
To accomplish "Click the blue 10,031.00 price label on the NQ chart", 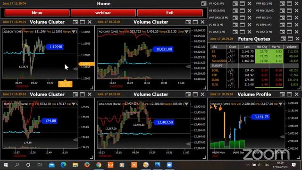I will click(x=163, y=49).
